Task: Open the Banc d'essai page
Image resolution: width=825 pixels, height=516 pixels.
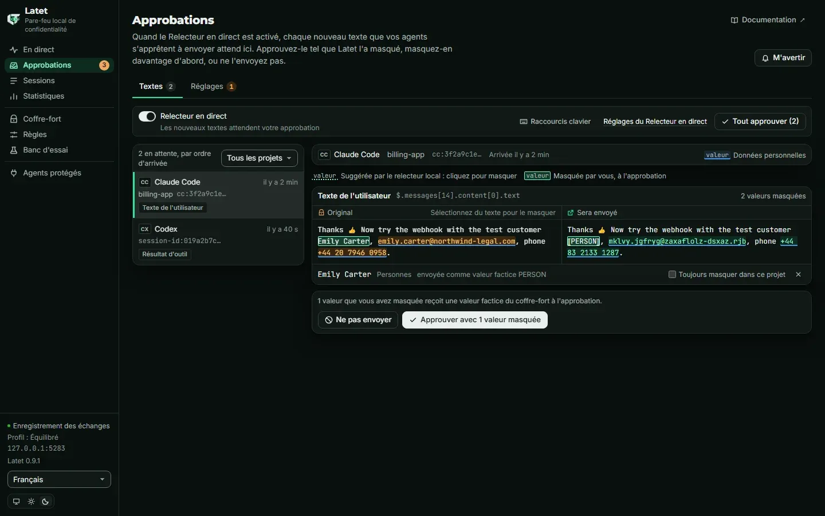Action: [59, 150]
